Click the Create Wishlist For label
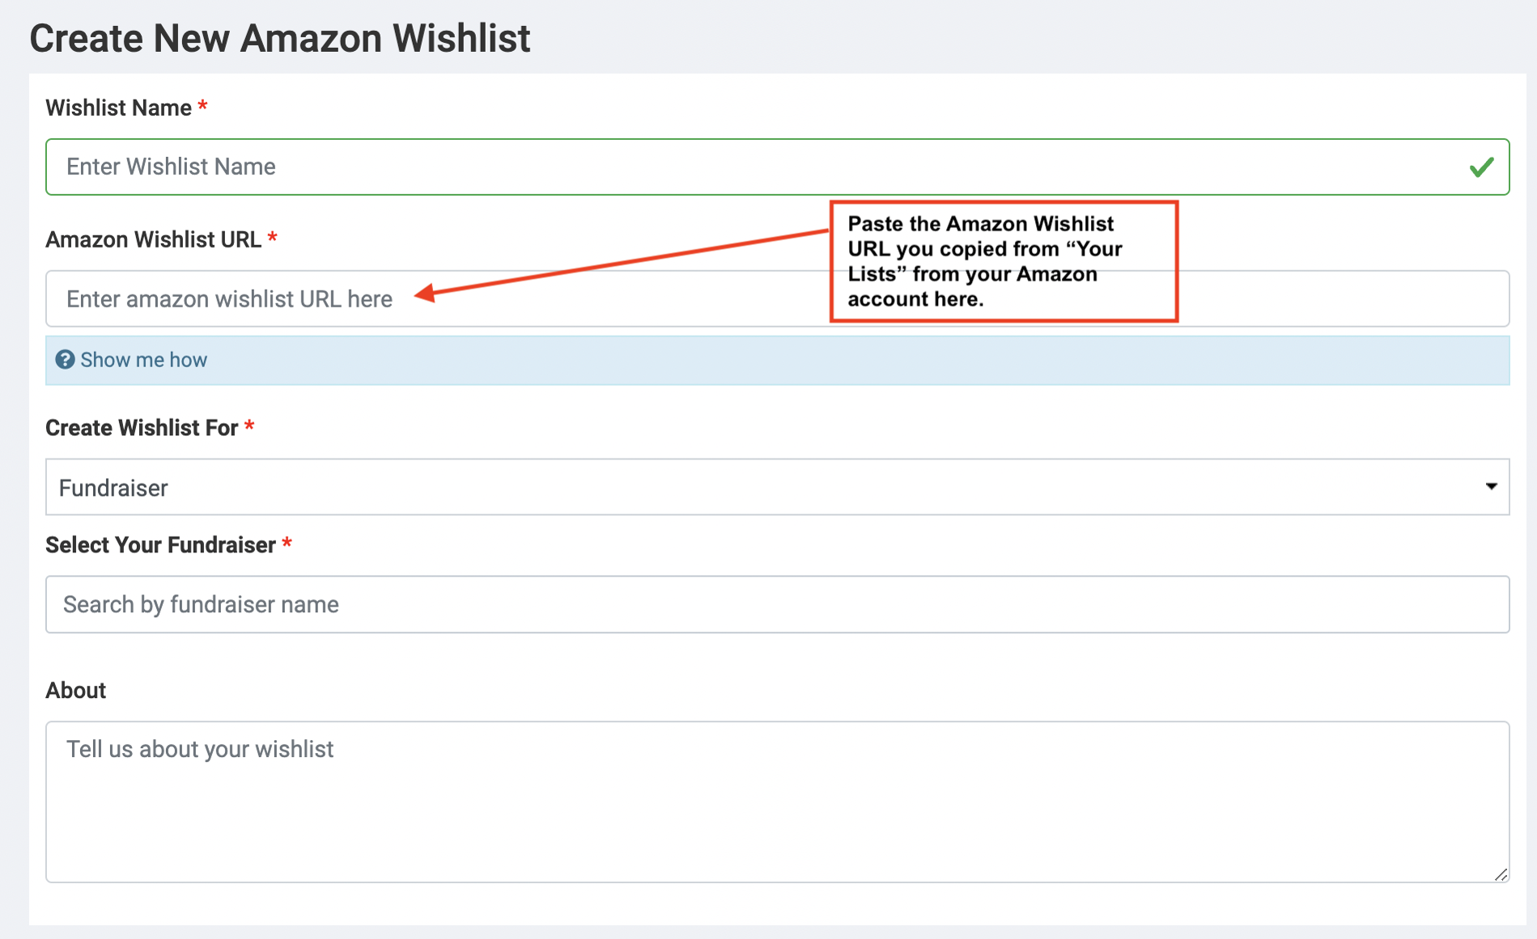1537x939 pixels. click(x=142, y=428)
